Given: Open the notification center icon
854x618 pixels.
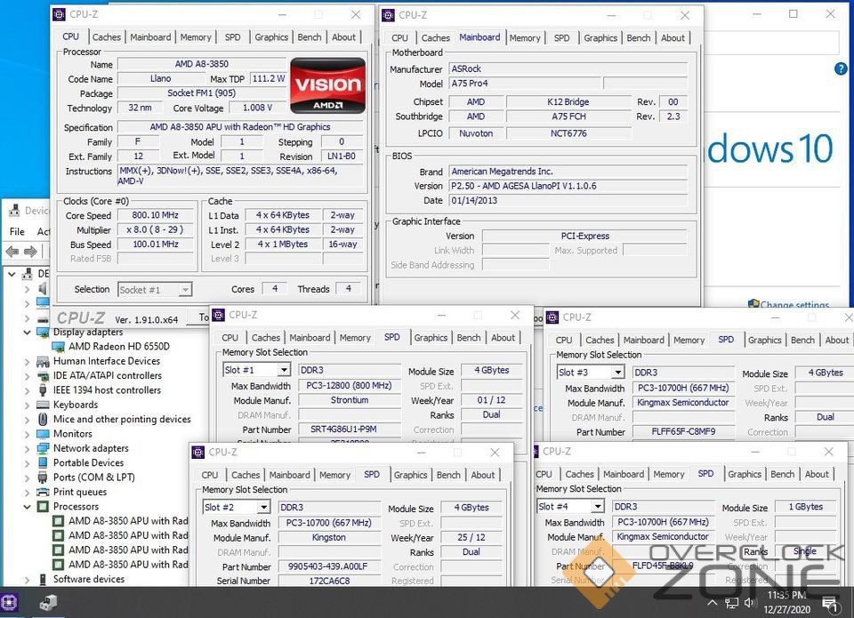Looking at the screenshot, I should click(829, 603).
